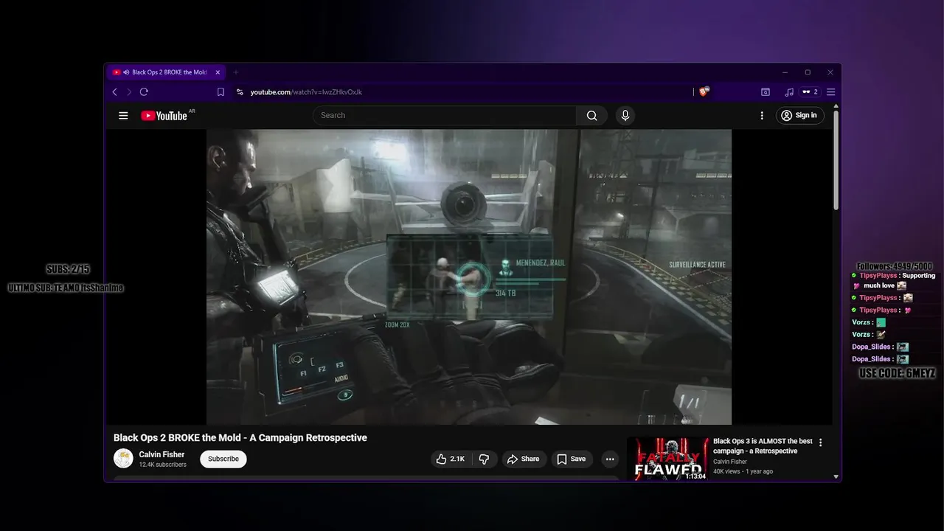
Task: Click the video player to pause
Action: tap(469, 277)
